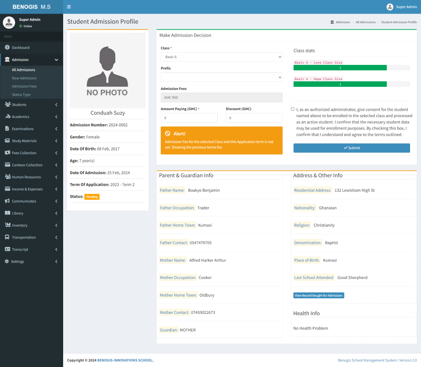
Task: Click View Record Bought for Admission button
Action: tap(319, 295)
